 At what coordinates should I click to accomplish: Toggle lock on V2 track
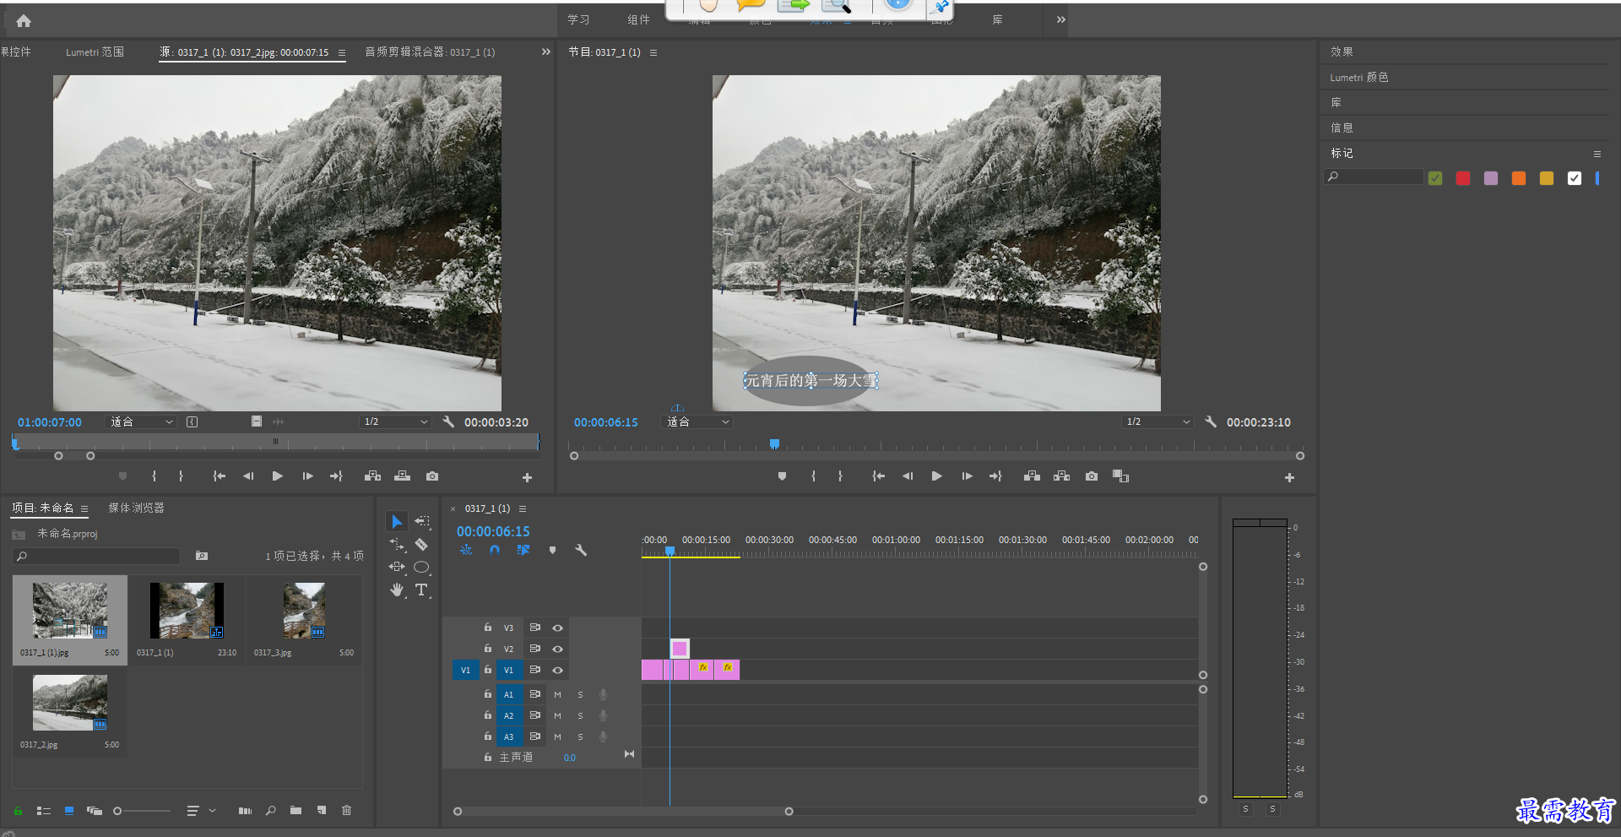coord(488,649)
